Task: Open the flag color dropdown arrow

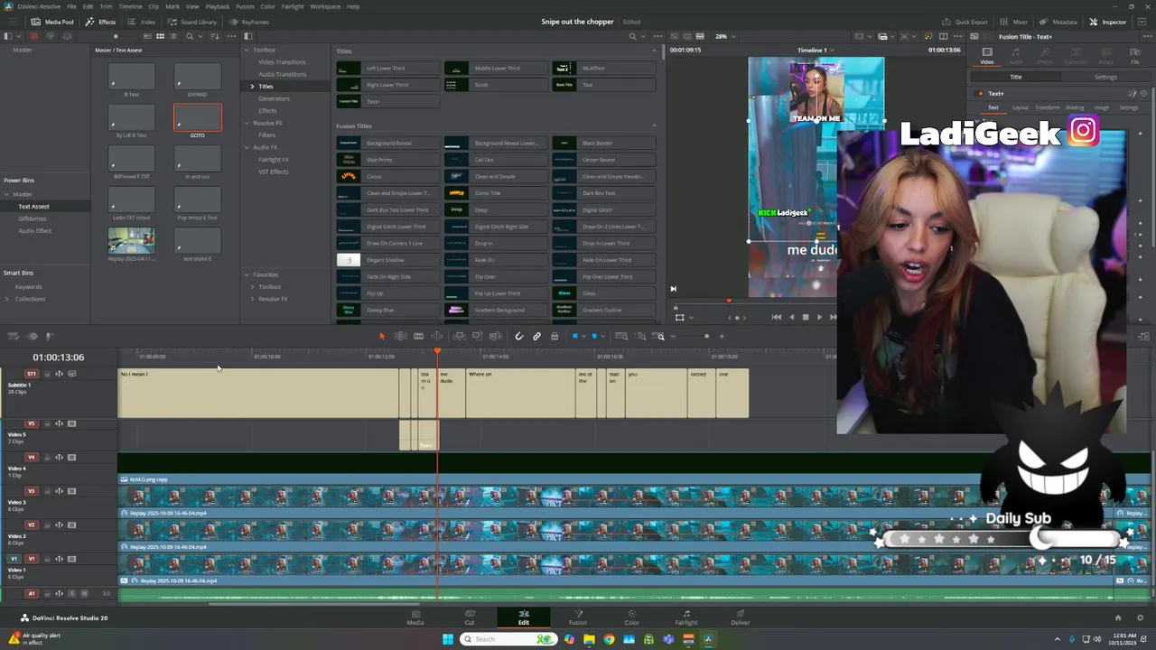Action: click(x=583, y=336)
